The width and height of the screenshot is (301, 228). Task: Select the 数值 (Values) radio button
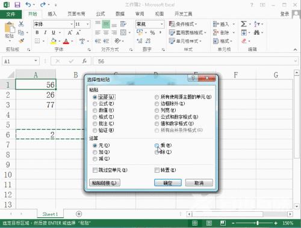[95, 110]
